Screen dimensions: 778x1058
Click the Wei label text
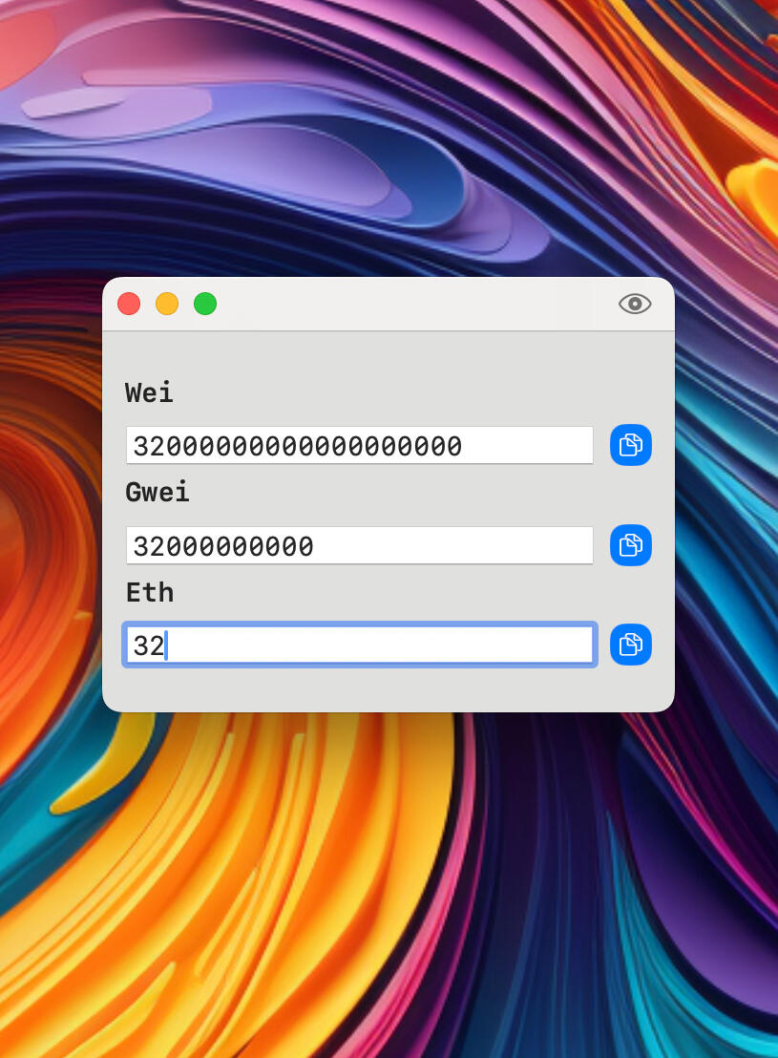149,392
